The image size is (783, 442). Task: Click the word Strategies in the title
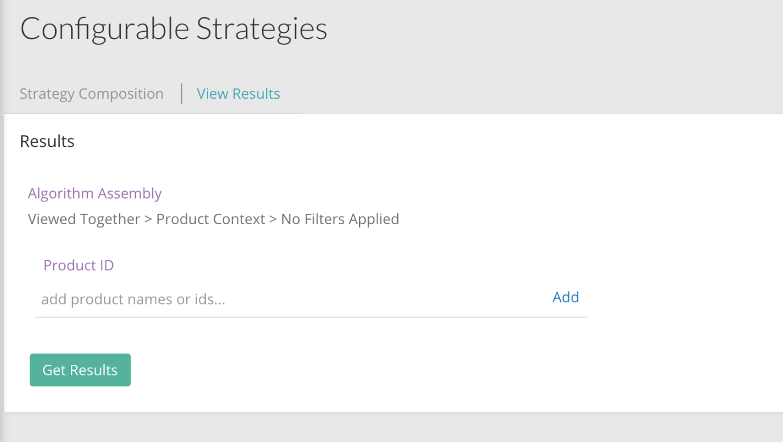point(261,28)
